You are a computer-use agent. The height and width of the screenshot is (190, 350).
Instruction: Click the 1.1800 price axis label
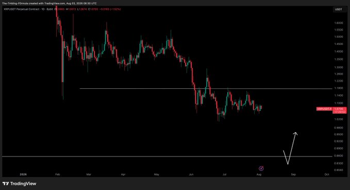(x=339, y=88)
